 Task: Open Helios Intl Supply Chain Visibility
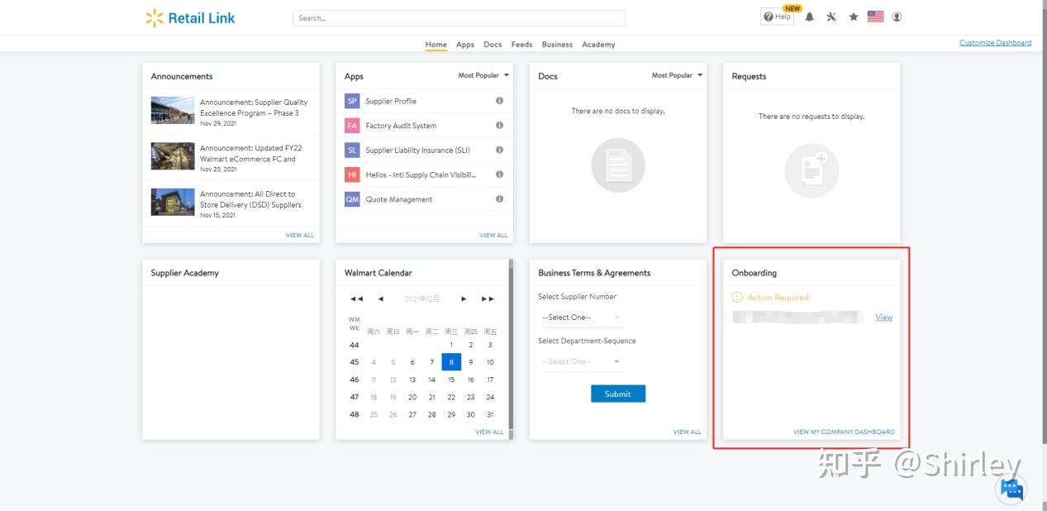(351, 174)
